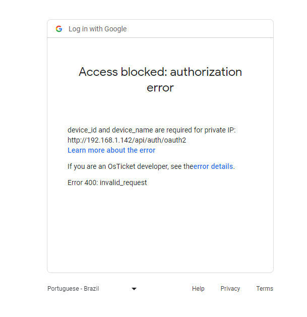Click the "Error 400: invalid_request" text
Viewport: 307px width, 317px height.
(x=107, y=183)
